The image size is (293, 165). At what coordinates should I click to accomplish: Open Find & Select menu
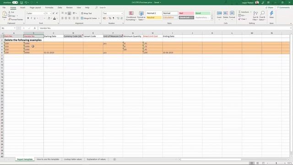coord(262,16)
